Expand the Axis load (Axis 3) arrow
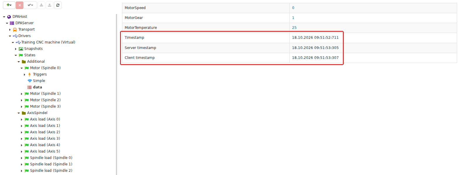Viewport: 460px width, 175px height. tap(22, 139)
